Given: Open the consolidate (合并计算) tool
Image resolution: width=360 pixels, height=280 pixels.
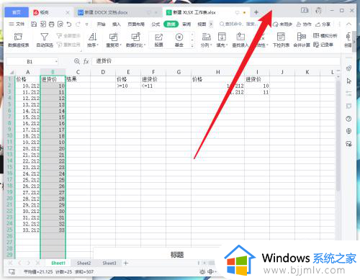Looking at the screenshot, I should pos(302,40).
